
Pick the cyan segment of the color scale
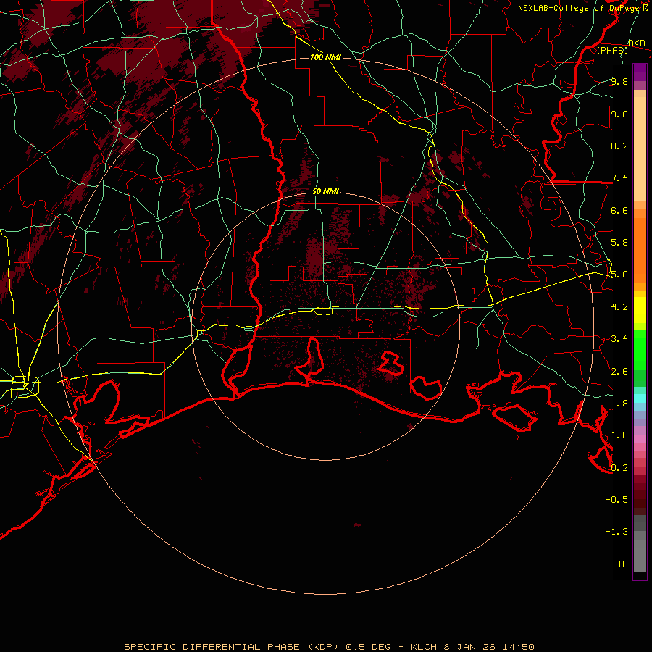640,398
